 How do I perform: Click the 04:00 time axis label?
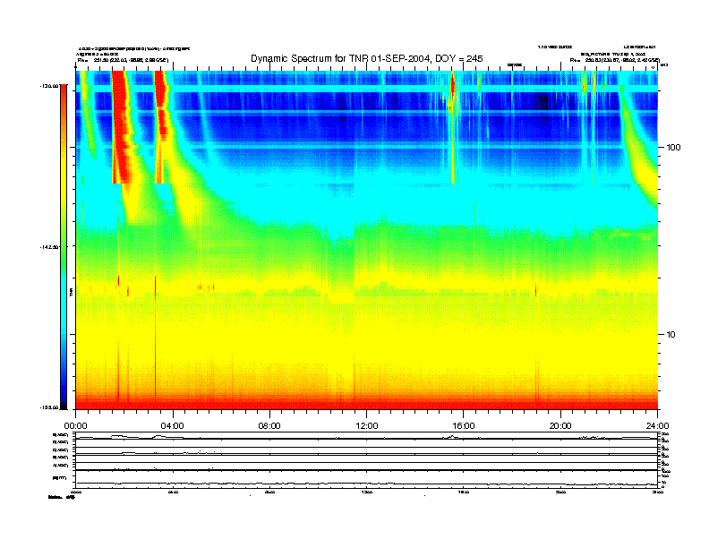pos(172,426)
